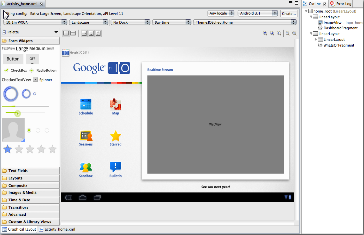Select the QuickContactBadge silhouette widget
The width and height of the screenshot is (364, 235).
[13, 130]
